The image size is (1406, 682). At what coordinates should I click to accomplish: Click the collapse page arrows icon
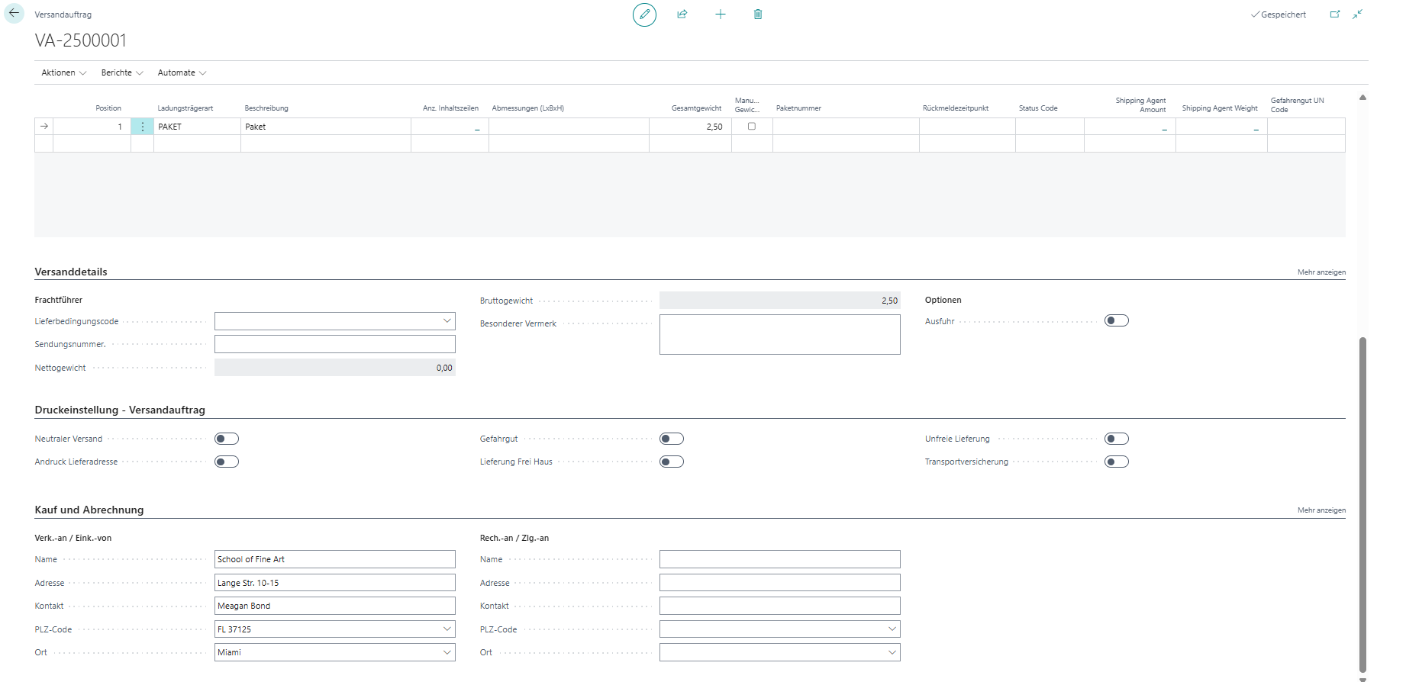(x=1357, y=14)
